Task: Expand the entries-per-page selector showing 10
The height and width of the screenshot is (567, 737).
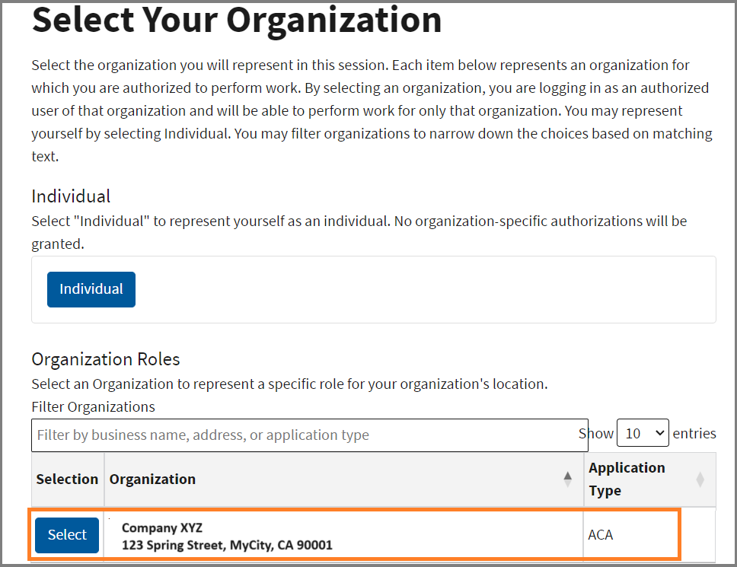Action: 643,432
